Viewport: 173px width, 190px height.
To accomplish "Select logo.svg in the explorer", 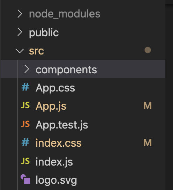I will [56, 181].
